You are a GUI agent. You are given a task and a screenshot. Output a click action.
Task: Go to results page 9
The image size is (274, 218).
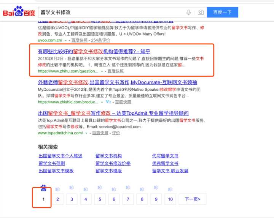click(156, 199)
